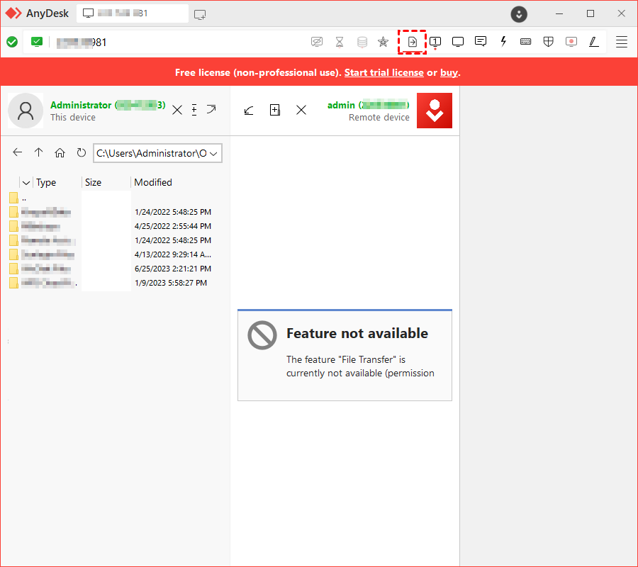638x567 pixels.
Task: Go to the home folder with the house icon
Action: click(60, 152)
